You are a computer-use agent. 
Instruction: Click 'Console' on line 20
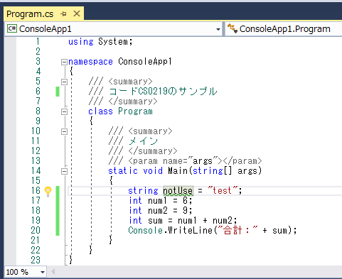(146, 230)
